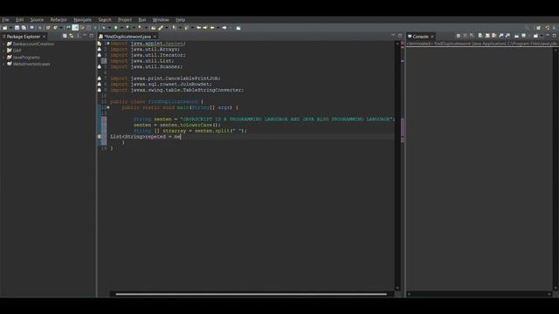This screenshot has width=559, height=314.
Task: Click Remove All Terminated Launches icon
Action: pyautogui.click(x=472, y=36)
